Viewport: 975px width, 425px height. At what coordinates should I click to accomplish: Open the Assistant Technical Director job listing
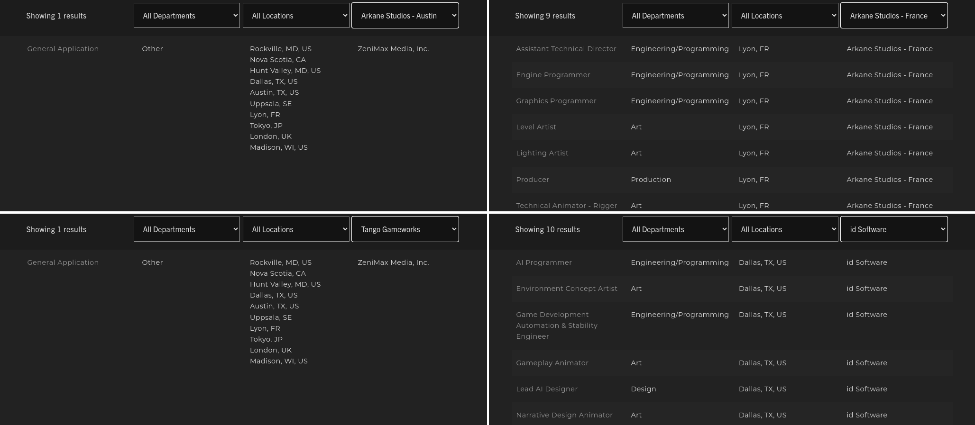566,49
